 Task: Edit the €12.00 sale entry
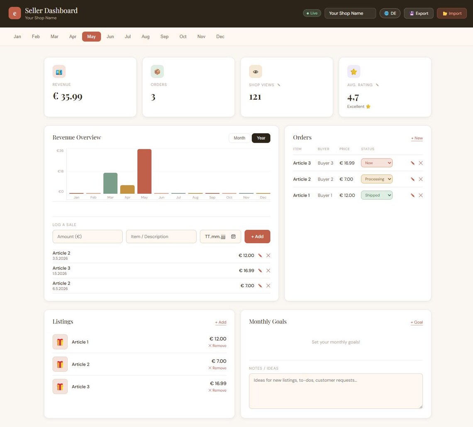[x=260, y=256]
